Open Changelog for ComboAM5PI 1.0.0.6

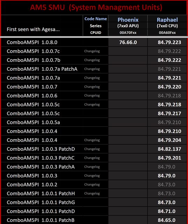(x=92, y=96)
